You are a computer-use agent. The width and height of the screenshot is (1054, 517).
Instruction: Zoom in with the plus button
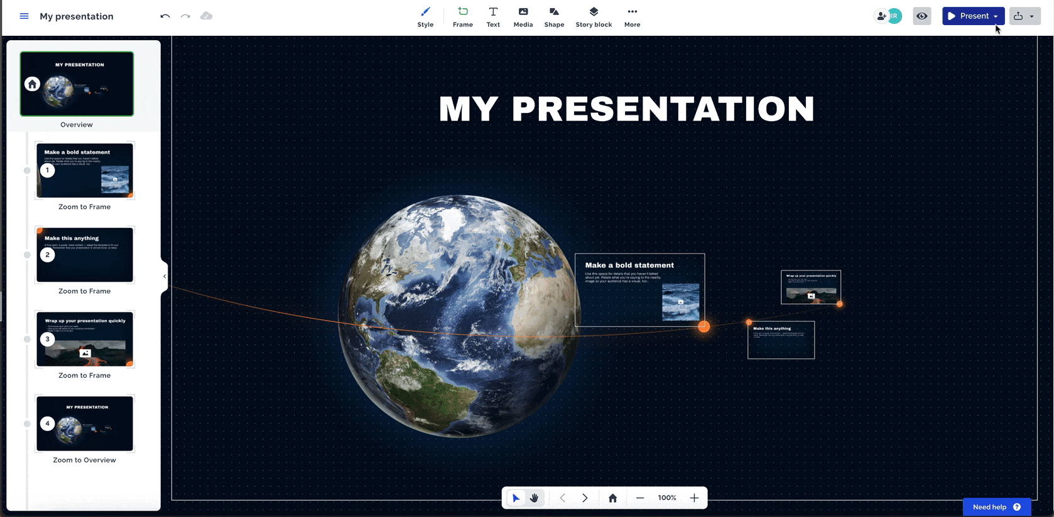[694, 498]
